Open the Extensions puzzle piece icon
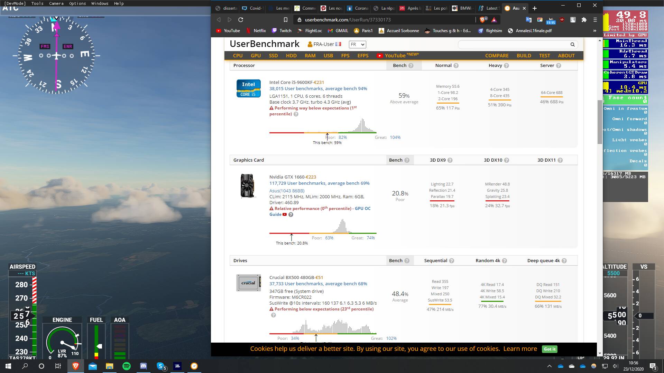Screen dimensions: 664x373 584,20
